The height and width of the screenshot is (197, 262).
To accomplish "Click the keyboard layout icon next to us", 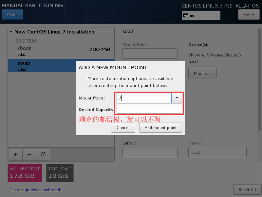I will click(186, 15).
